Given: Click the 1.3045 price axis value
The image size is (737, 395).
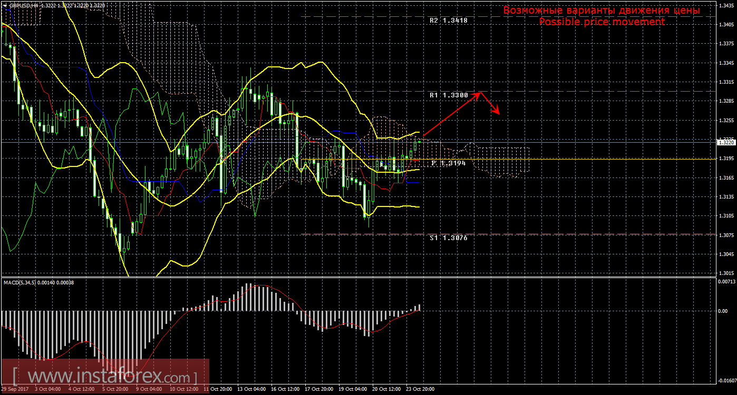Looking at the screenshot, I should 726,254.
